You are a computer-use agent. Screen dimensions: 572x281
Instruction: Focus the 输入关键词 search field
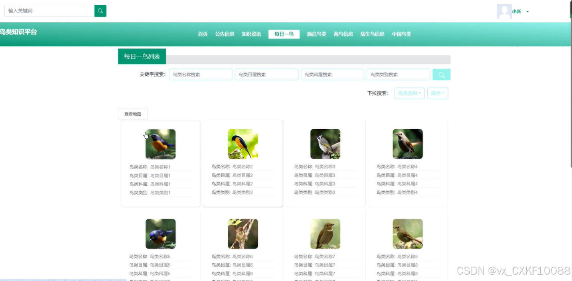click(x=49, y=11)
